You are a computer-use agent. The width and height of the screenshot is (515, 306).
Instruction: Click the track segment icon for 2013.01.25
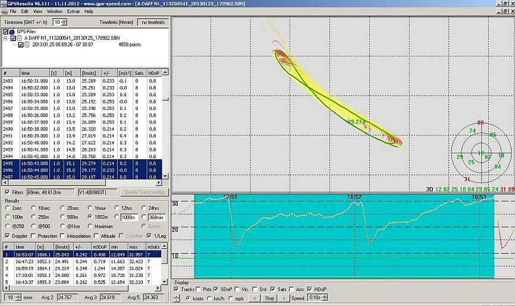(28, 45)
